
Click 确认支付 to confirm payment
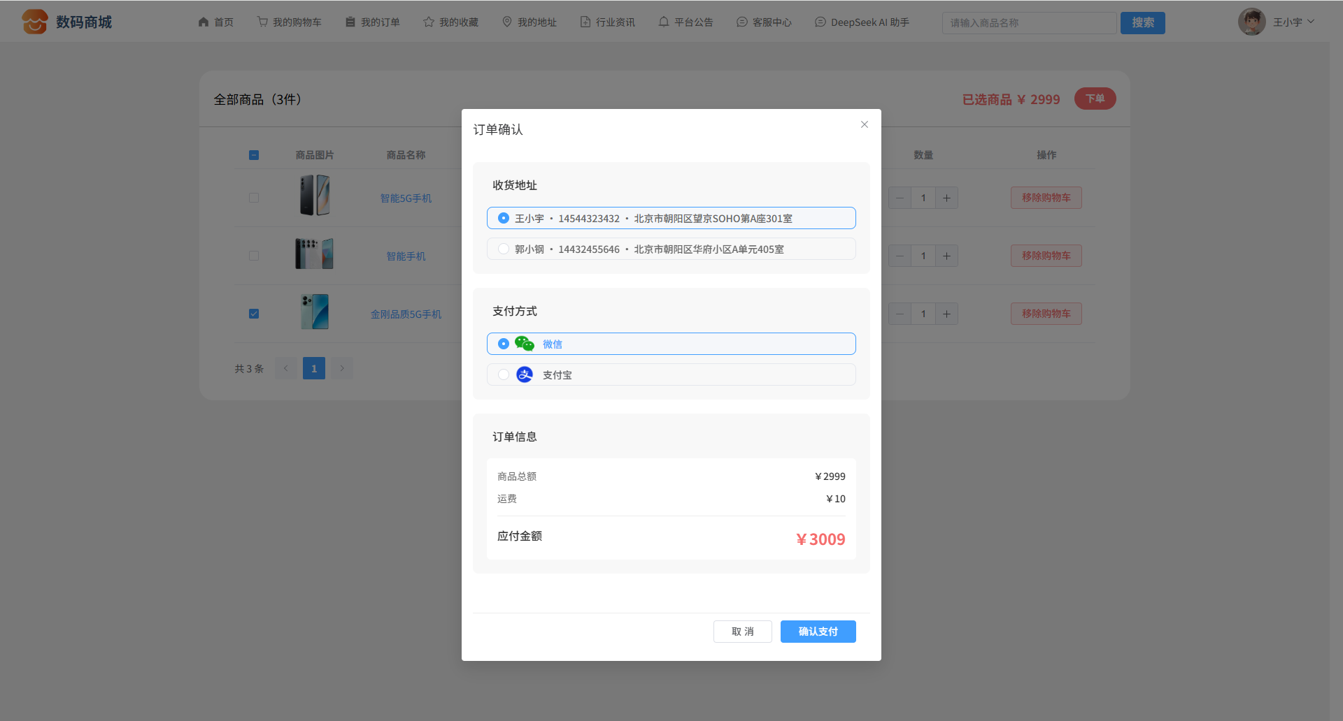[818, 632]
